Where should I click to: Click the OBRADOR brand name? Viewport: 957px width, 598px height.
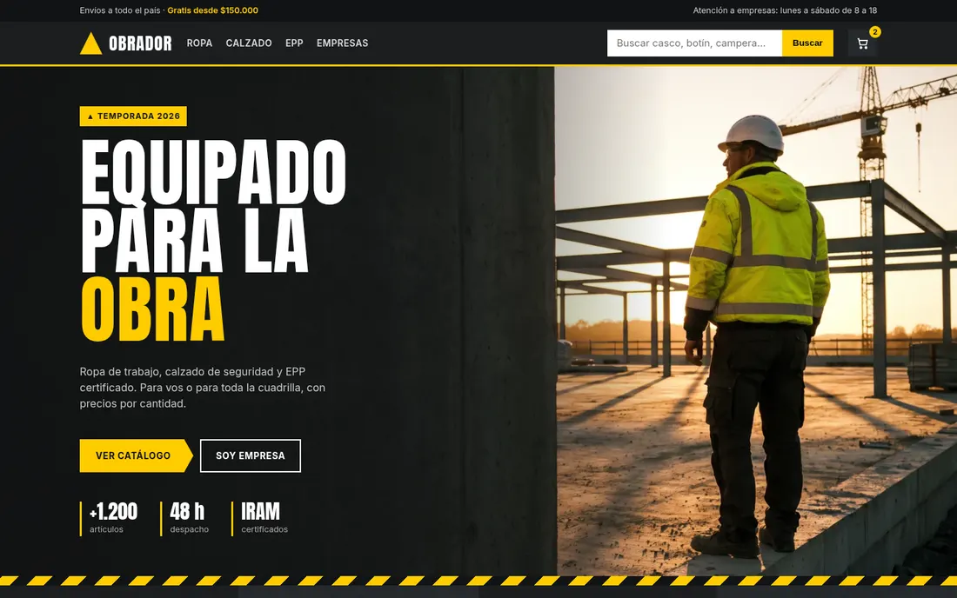(140, 43)
